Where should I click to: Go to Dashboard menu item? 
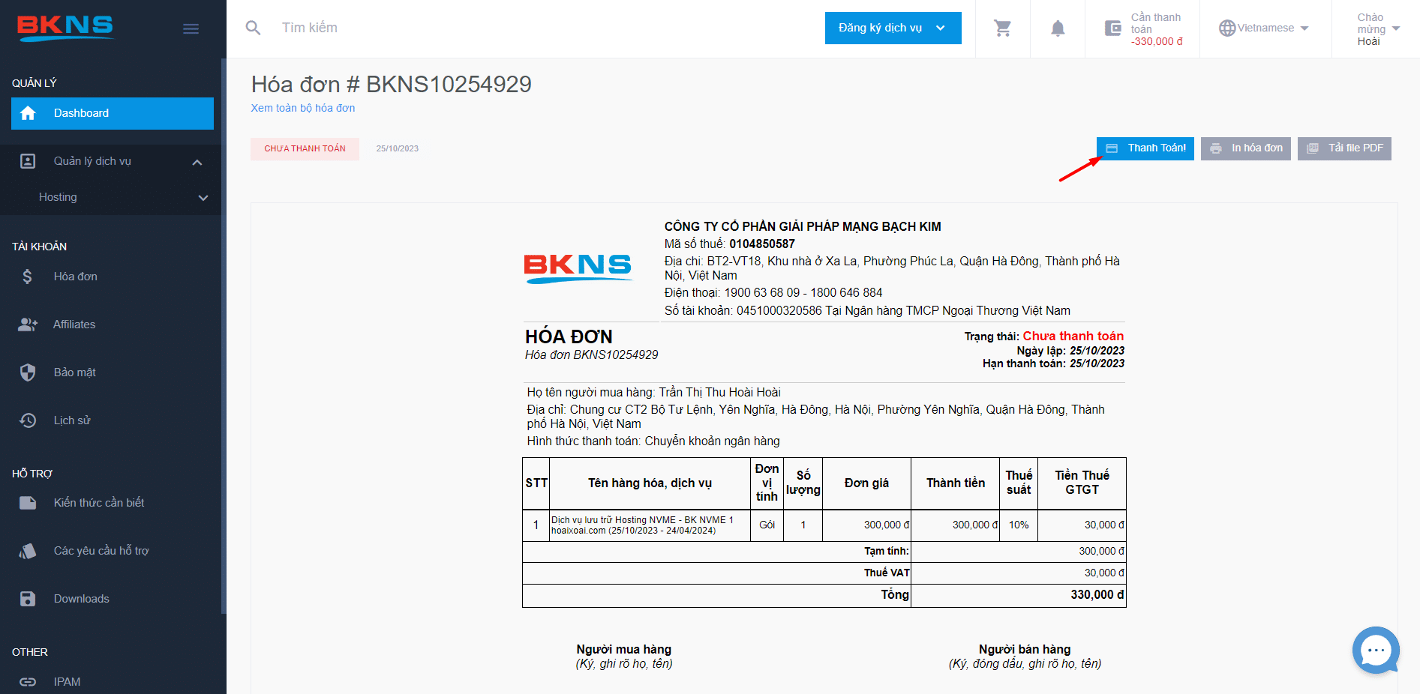113,113
